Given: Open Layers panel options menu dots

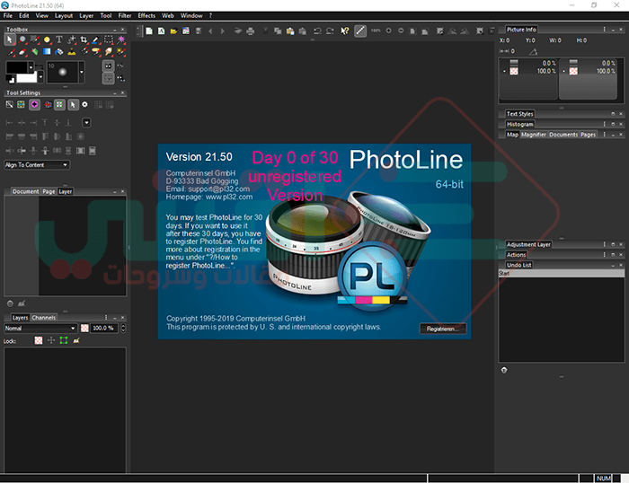Looking at the screenshot, I should coord(106,318).
